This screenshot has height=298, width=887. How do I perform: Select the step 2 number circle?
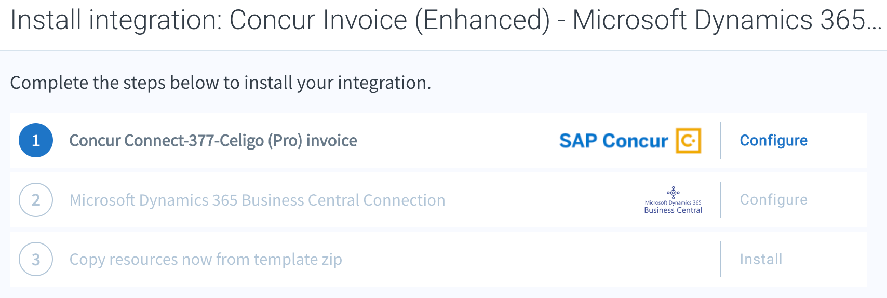tap(36, 200)
